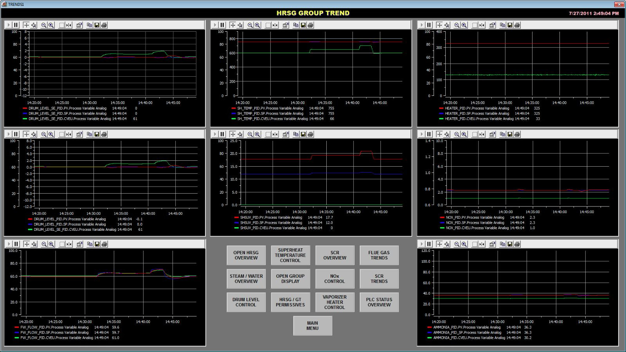
Task: Select axes scroll mode on NOX_PID trend
Action: 439,134
